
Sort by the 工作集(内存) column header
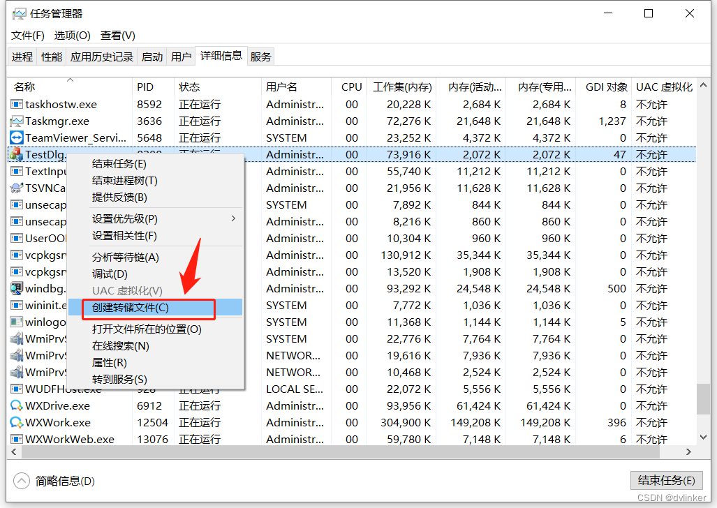[401, 87]
